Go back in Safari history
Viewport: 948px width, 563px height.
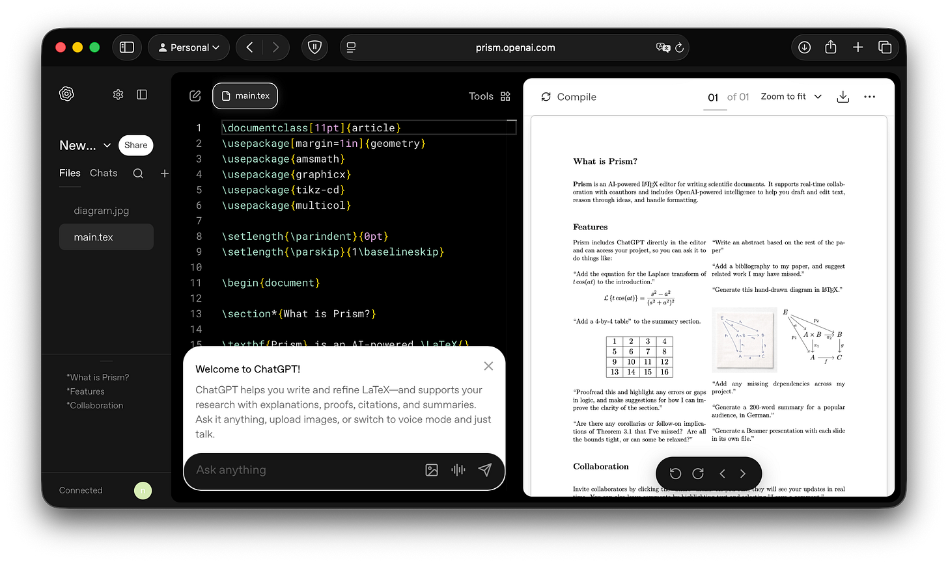(249, 47)
